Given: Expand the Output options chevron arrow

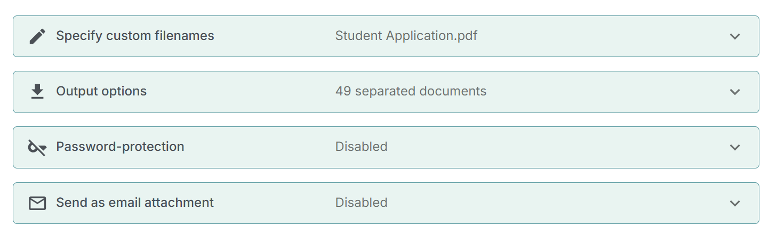Looking at the screenshot, I should tap(735, 92).
